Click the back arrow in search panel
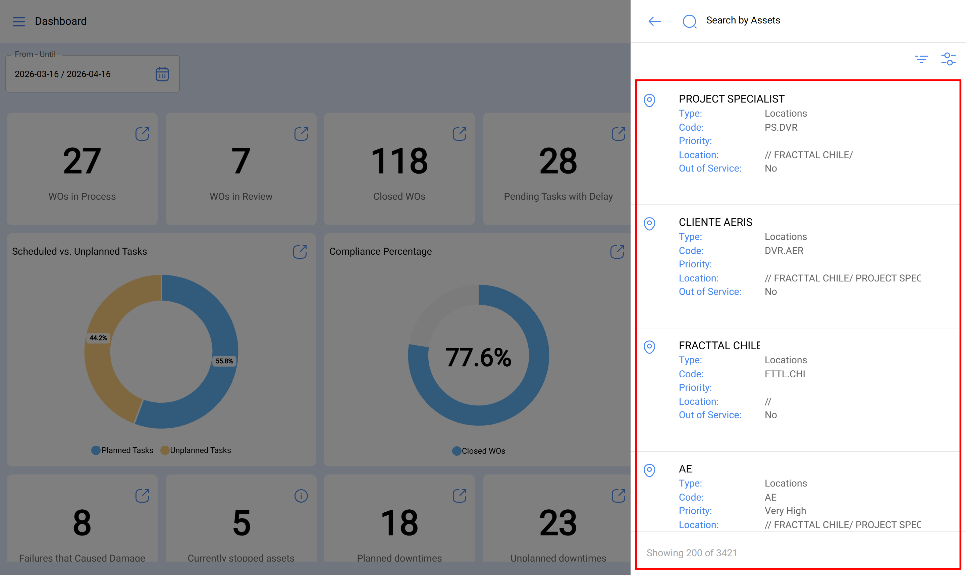Viewport: 966px width, 575px height. (655, 21)
